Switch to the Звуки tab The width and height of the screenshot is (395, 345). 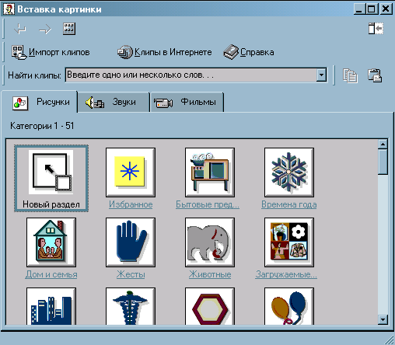tap(114, 103)
